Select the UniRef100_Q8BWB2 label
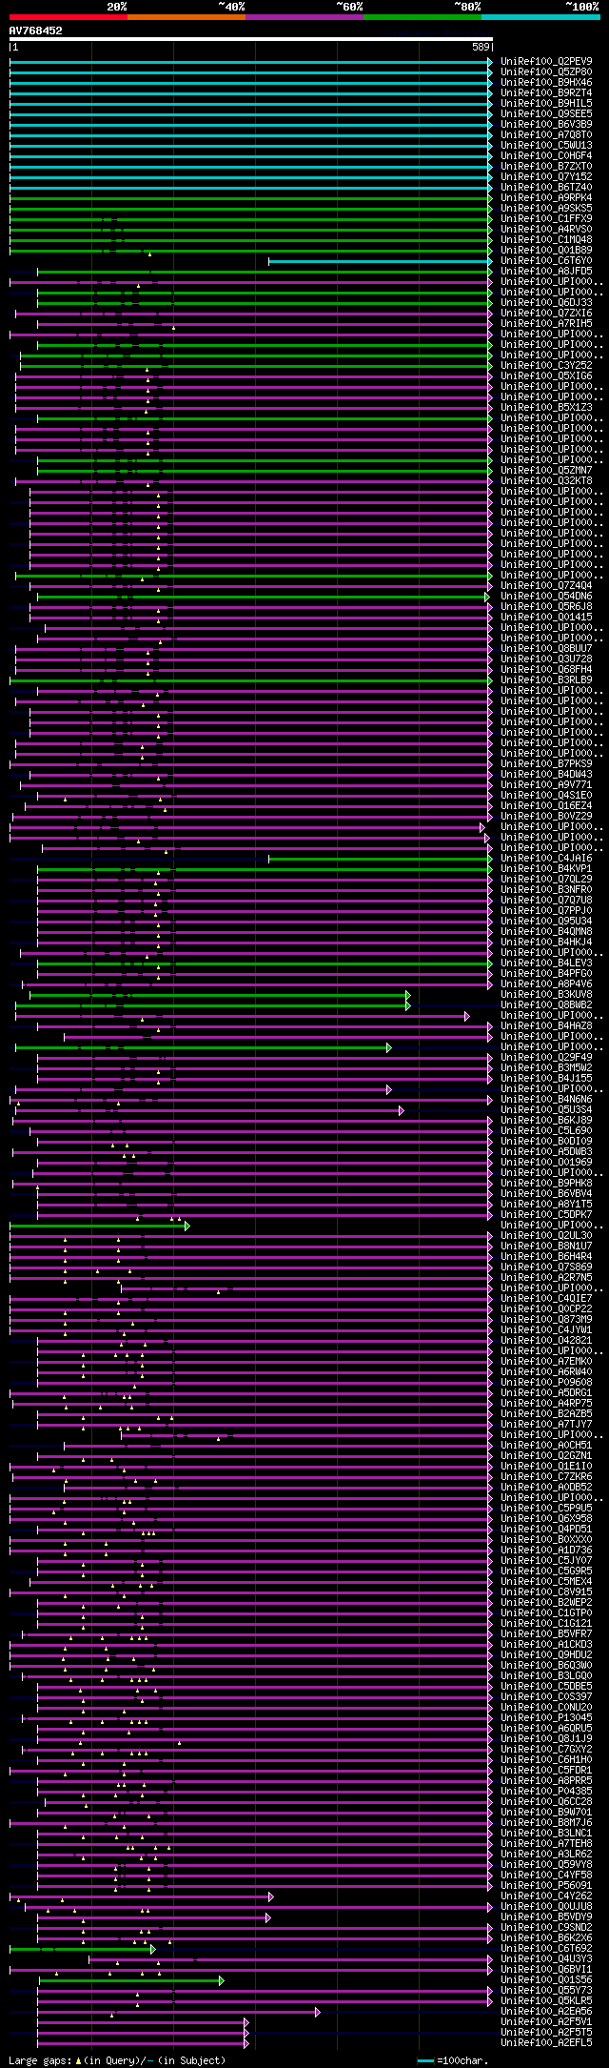 click(546, 1004)
